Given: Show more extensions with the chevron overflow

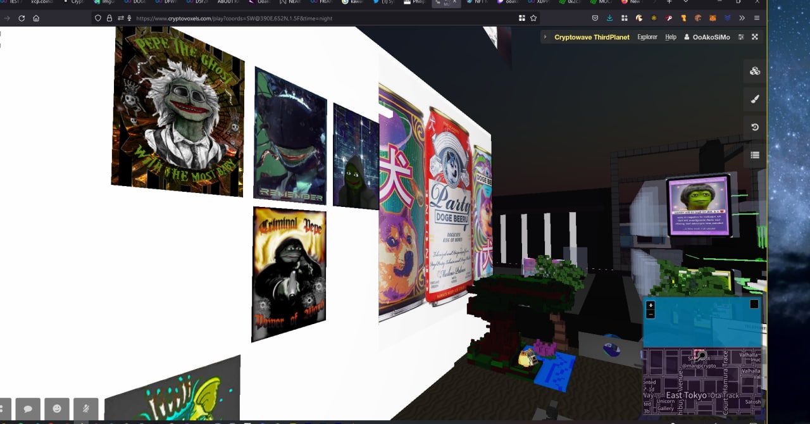Looking at the screenshot, I should tap(742, 18).
